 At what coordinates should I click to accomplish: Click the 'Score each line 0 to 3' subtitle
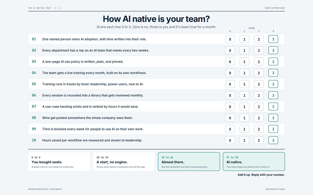click(156, 27)
